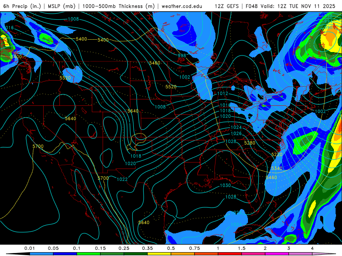This screenshot has width=342, height=256.
Task: Click the 5280 thickness contour label
Action: pyautogui.click(x=250, y=143)
